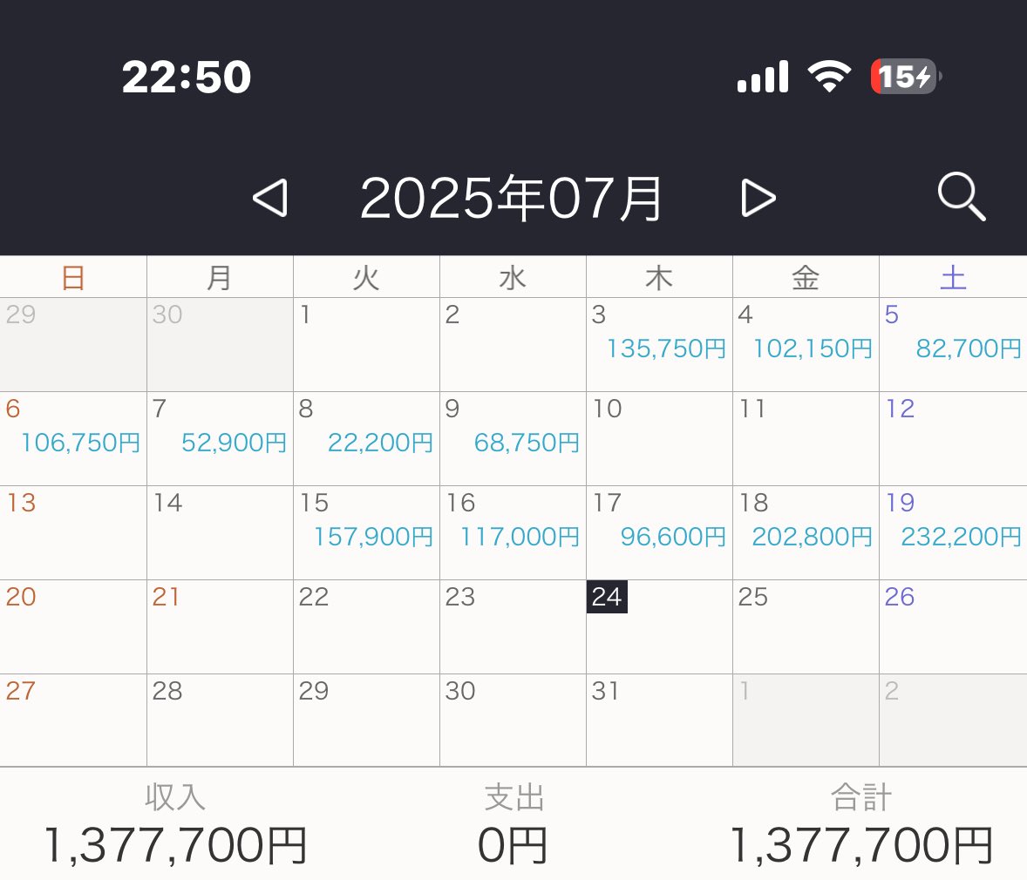This screenshot has width=1027, height=880.
Task: Tap greyed-out June 29 cell
Action: coord(73,344)
